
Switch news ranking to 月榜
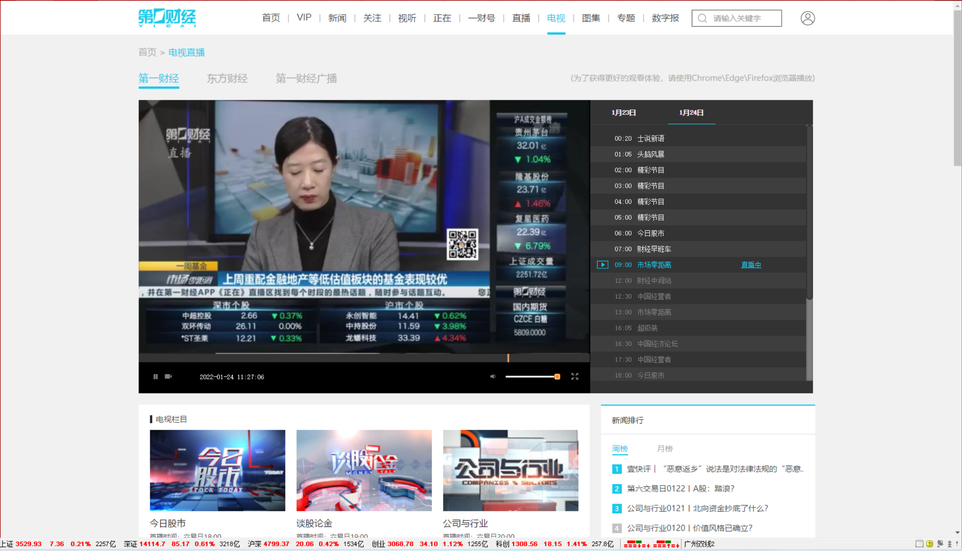pos(664,449)
